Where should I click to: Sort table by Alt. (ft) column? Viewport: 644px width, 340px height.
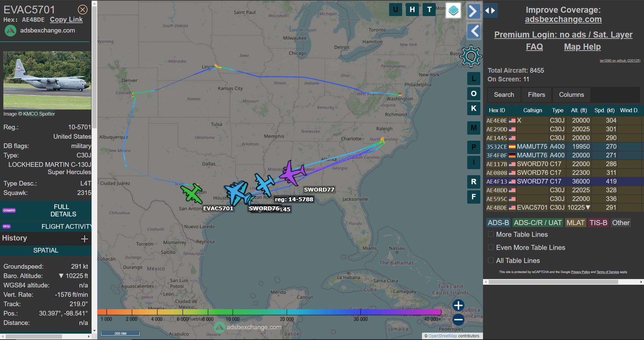pos(579,110)
